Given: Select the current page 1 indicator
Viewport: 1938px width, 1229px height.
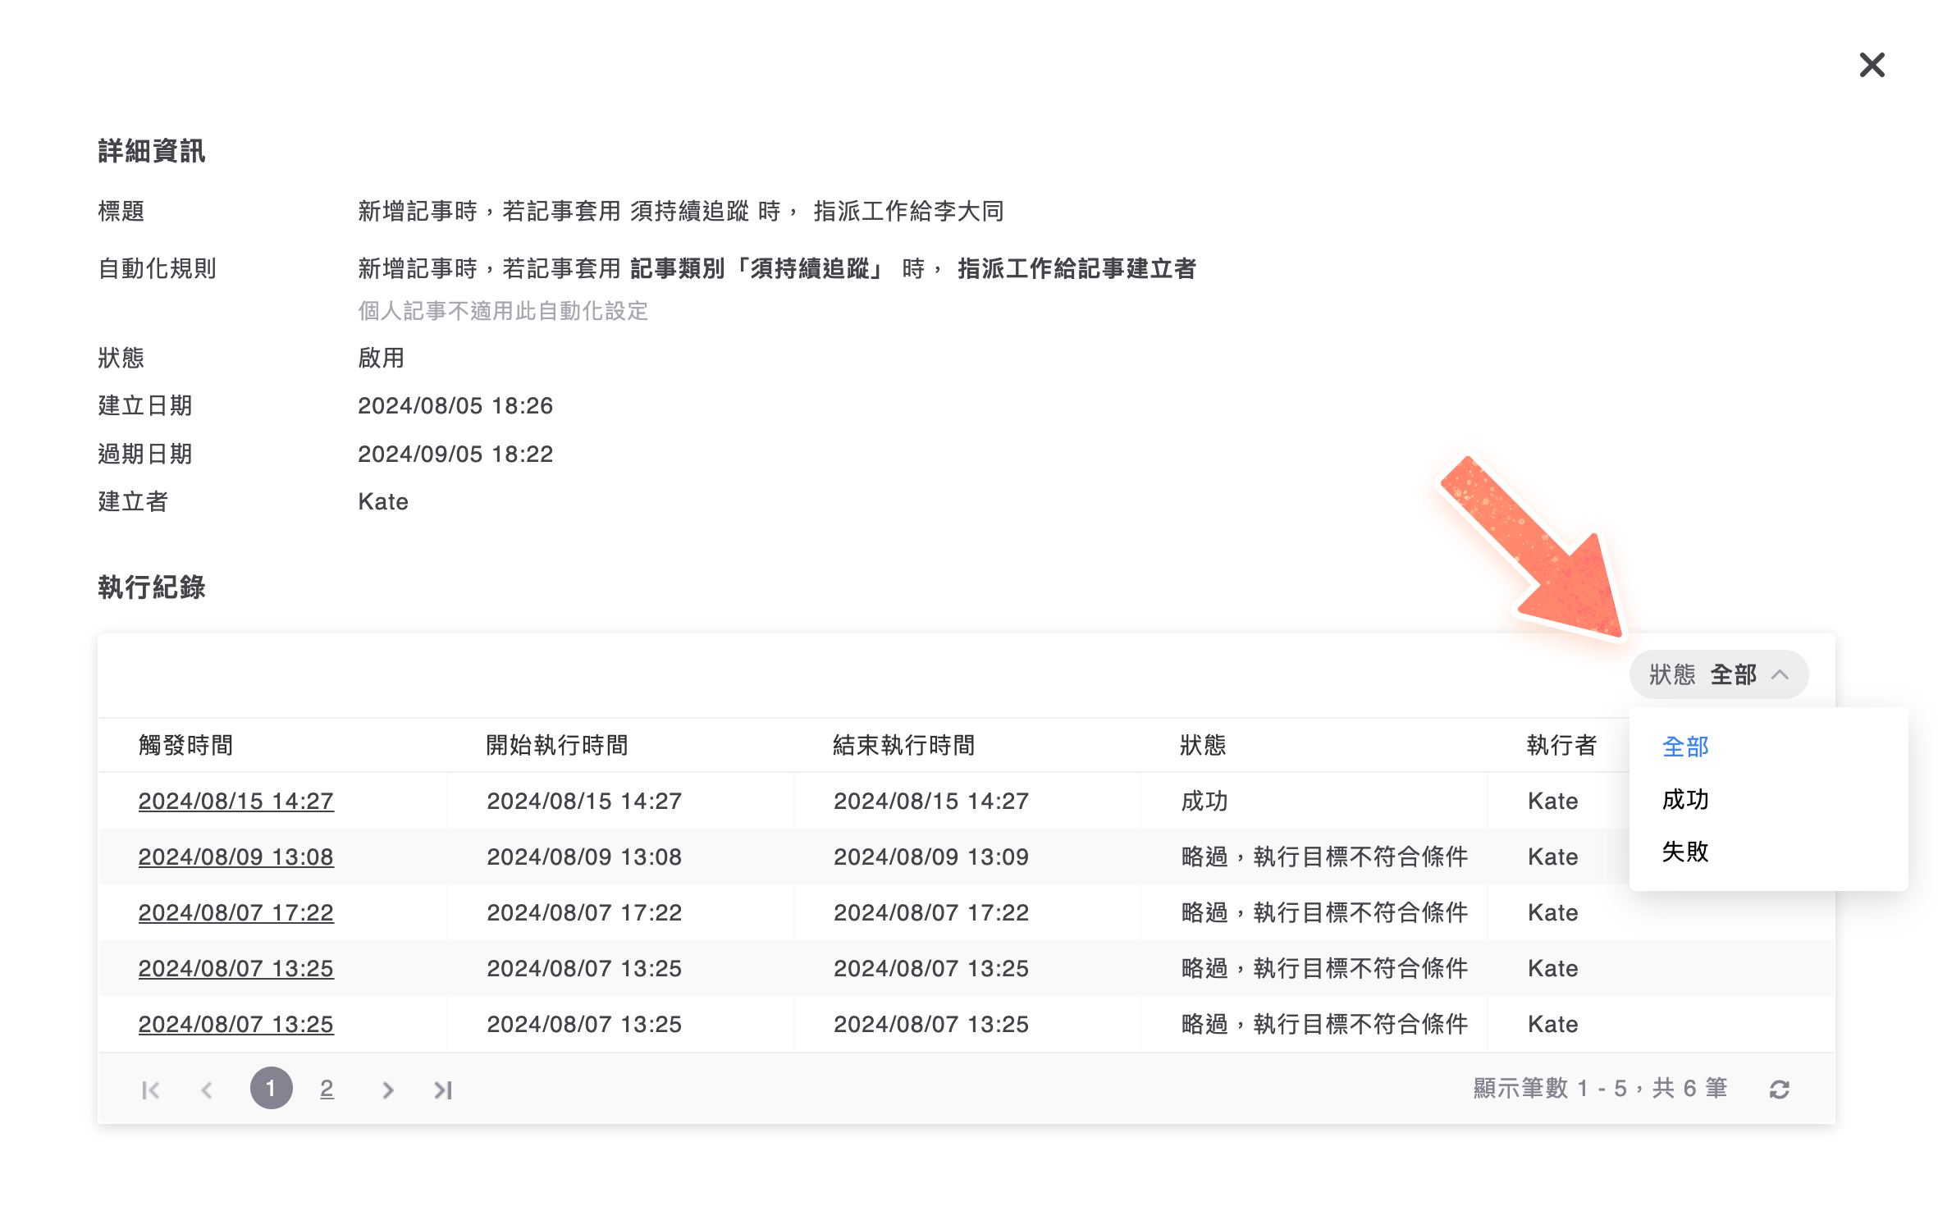Looking at the screenshot, I should click(x=272, y=1089).
